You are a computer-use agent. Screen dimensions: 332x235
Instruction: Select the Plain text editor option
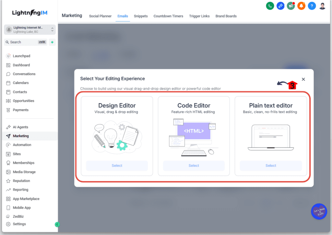271,166
